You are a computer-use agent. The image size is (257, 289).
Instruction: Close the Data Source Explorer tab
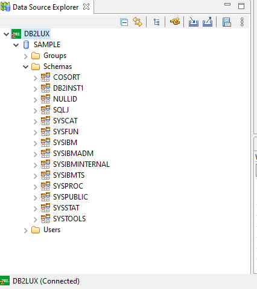coord(86,7)
